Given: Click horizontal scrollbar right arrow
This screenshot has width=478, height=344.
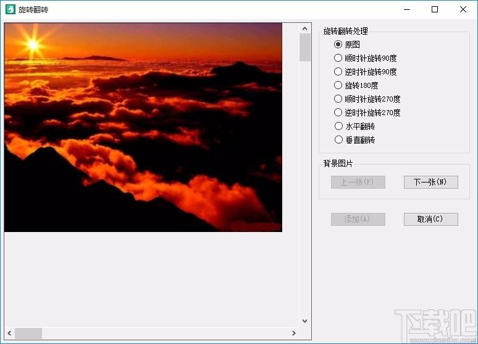Looking at the screenshot, I should 293,333.
